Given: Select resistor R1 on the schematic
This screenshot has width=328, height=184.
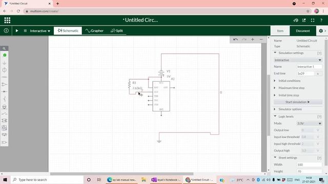Looking at the screenshot, I should click(x=129, y=85).
